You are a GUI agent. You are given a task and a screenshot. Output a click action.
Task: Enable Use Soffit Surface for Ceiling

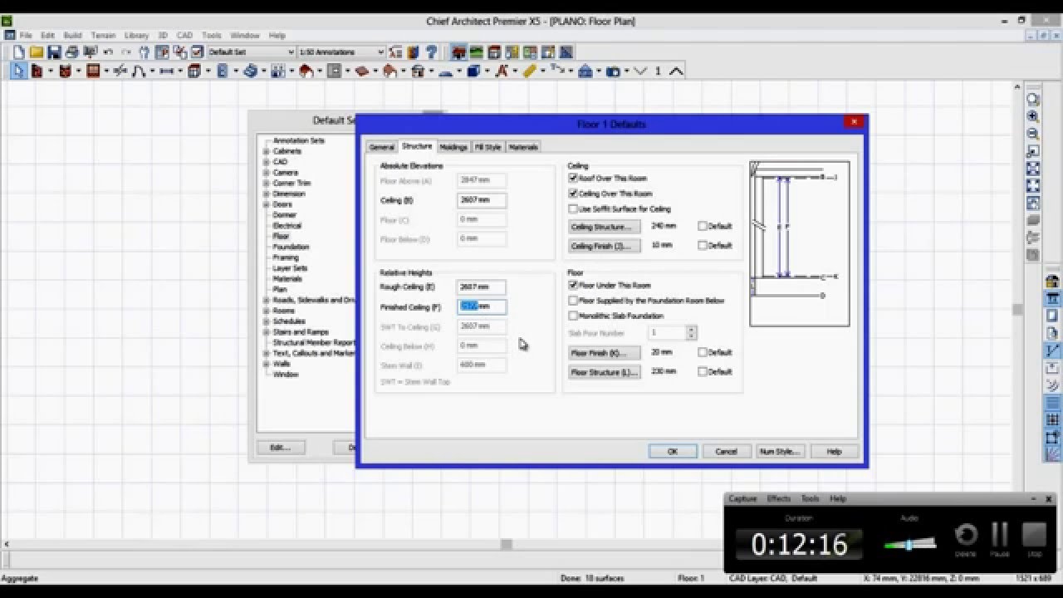tap(573, 208)
